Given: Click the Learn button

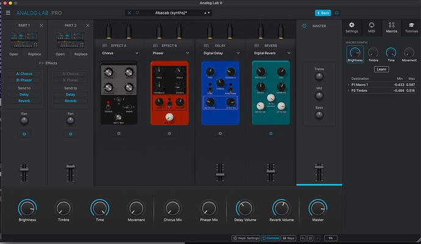Looking at the screenshot, I should [x=381, y=69].
